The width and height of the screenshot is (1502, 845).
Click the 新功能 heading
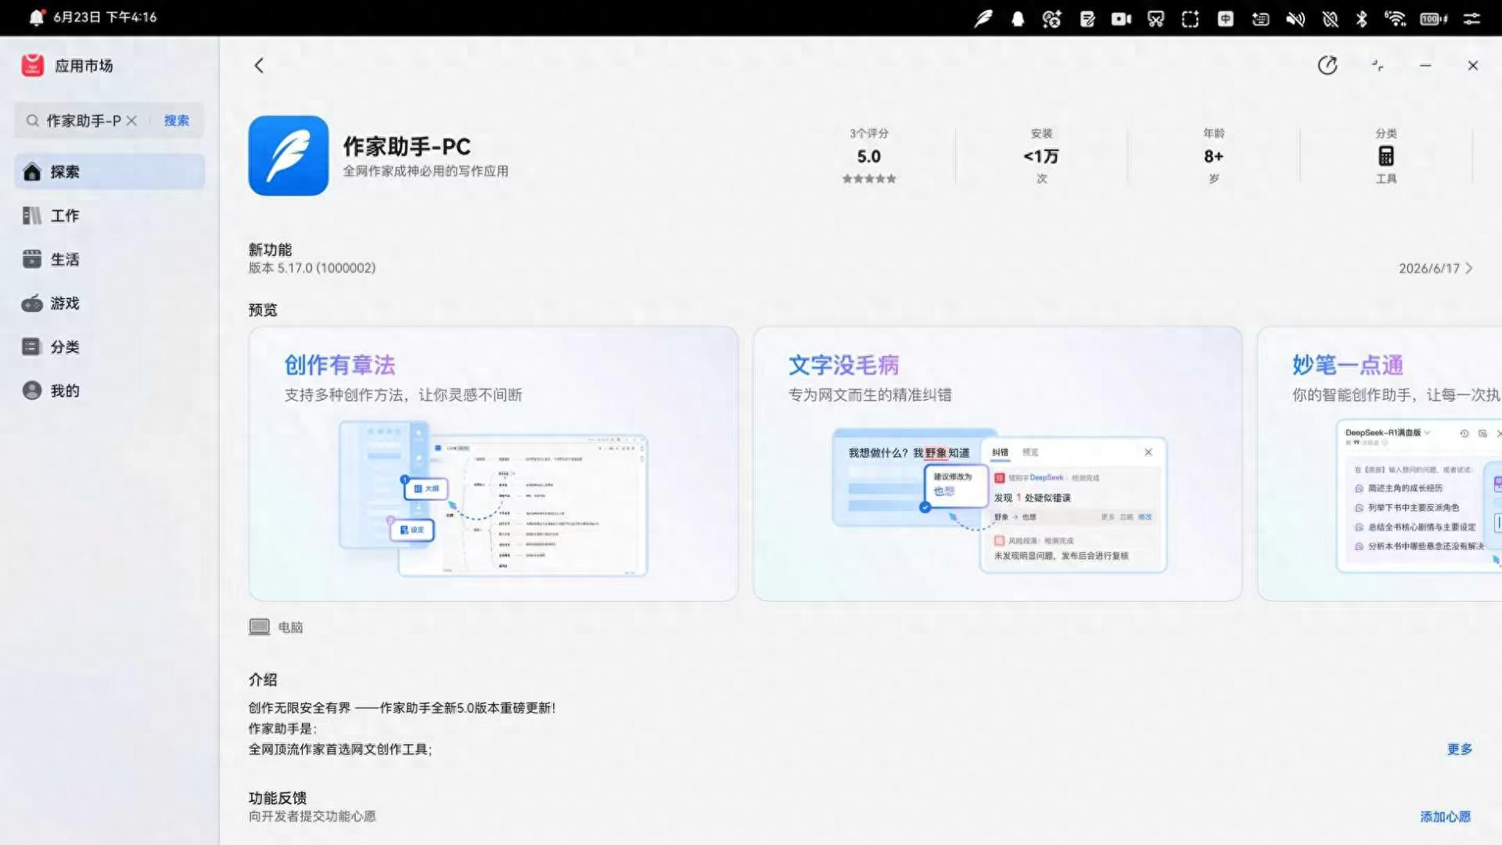click(x=270, y=250)
